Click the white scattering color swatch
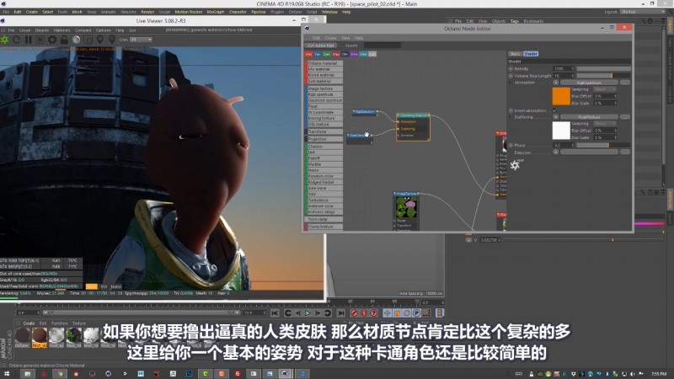Viewport: 674px width, 379px height. [561, 131]
